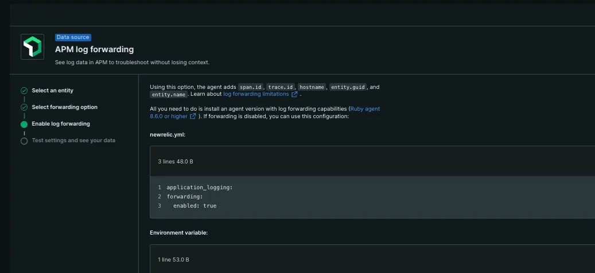Screen dimensions: 595x273
Task: Click the checkmark icon beside Select forwarding option
Action: (24, 107)
